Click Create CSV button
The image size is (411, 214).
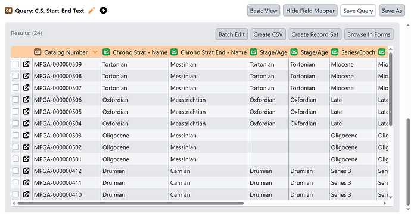268,34
